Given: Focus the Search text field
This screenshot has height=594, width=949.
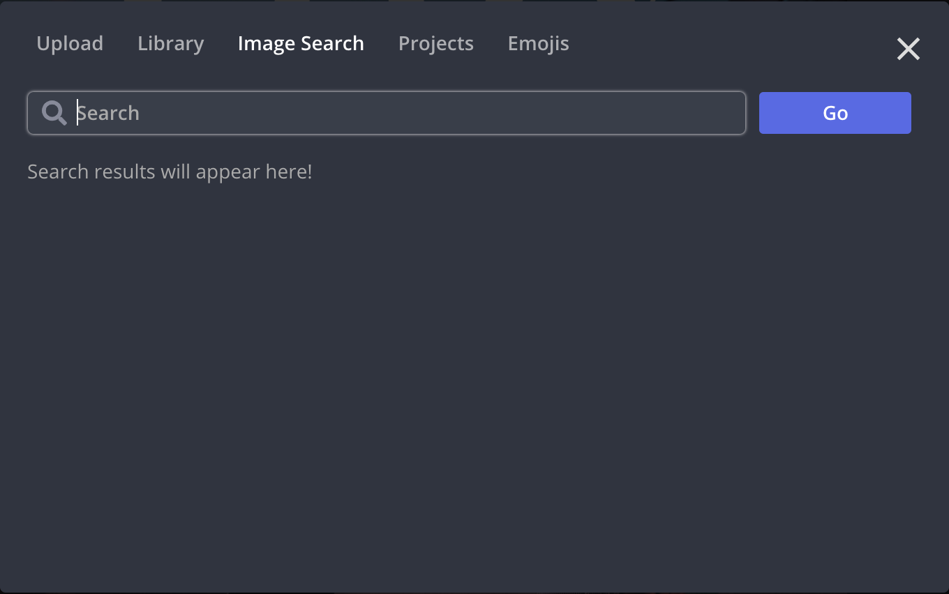Looking at the screenshot, I should [405, 113].
